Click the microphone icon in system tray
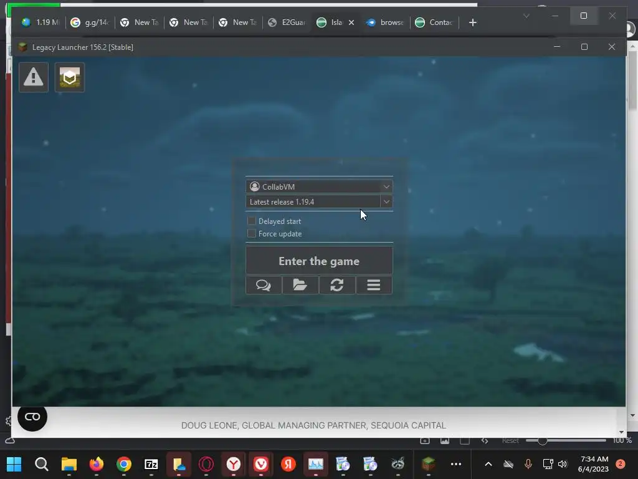This screenshot has height=479, width=638. pos(528,464)
